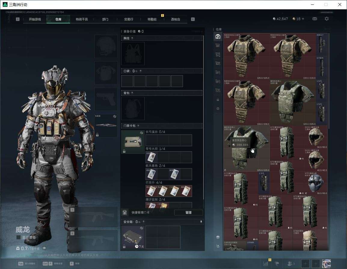Select the fifth storage box in sidebar
The height and width of the screenshot is (269, 347).
click(218, 72)
